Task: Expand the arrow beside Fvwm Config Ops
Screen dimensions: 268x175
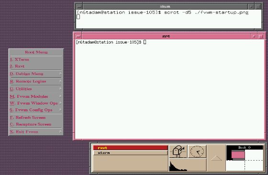Action: click(60, 110)
